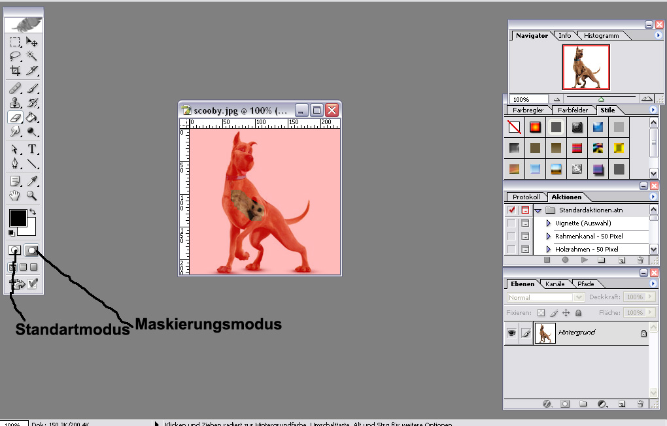
Task: Click the Navigator zoom out small mountains icon
Action: click(x=556, y=99)
